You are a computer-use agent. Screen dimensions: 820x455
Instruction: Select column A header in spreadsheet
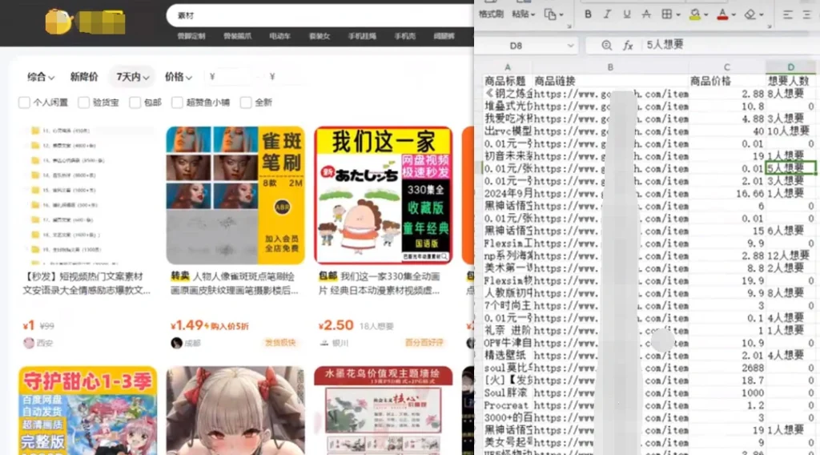(507, 67)
